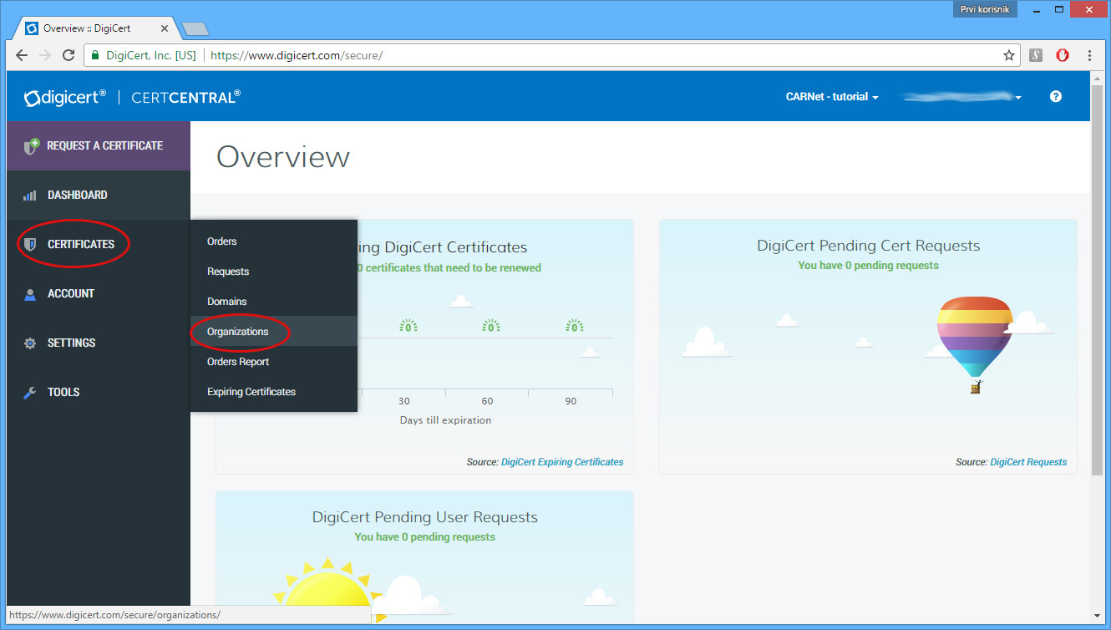Open the DigiCert Expiring Certificates source link

tap(562, 462)
